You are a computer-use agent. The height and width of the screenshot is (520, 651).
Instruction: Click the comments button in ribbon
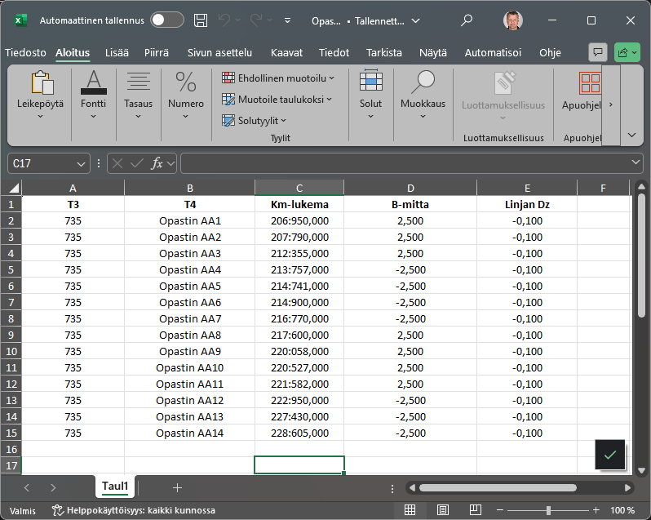pos(598,52)
